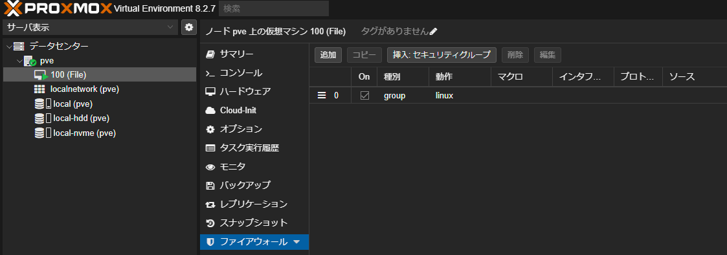The width and height of the screenshot is (727, 255).
Task: Select the 100 (File) tree item
Action: [100, 74]
